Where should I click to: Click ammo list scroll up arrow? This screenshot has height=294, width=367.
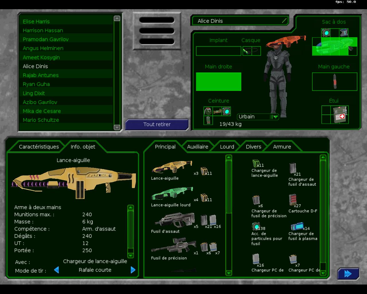coord(323,157)
